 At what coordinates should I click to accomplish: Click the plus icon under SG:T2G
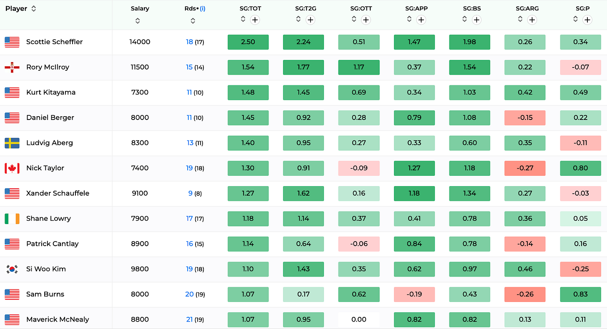coord(310,20)
